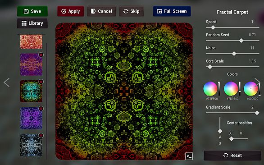Screen dimensions: 264x165
Task: Load the red-orange preset thumbnail
Action: (32, 42)
